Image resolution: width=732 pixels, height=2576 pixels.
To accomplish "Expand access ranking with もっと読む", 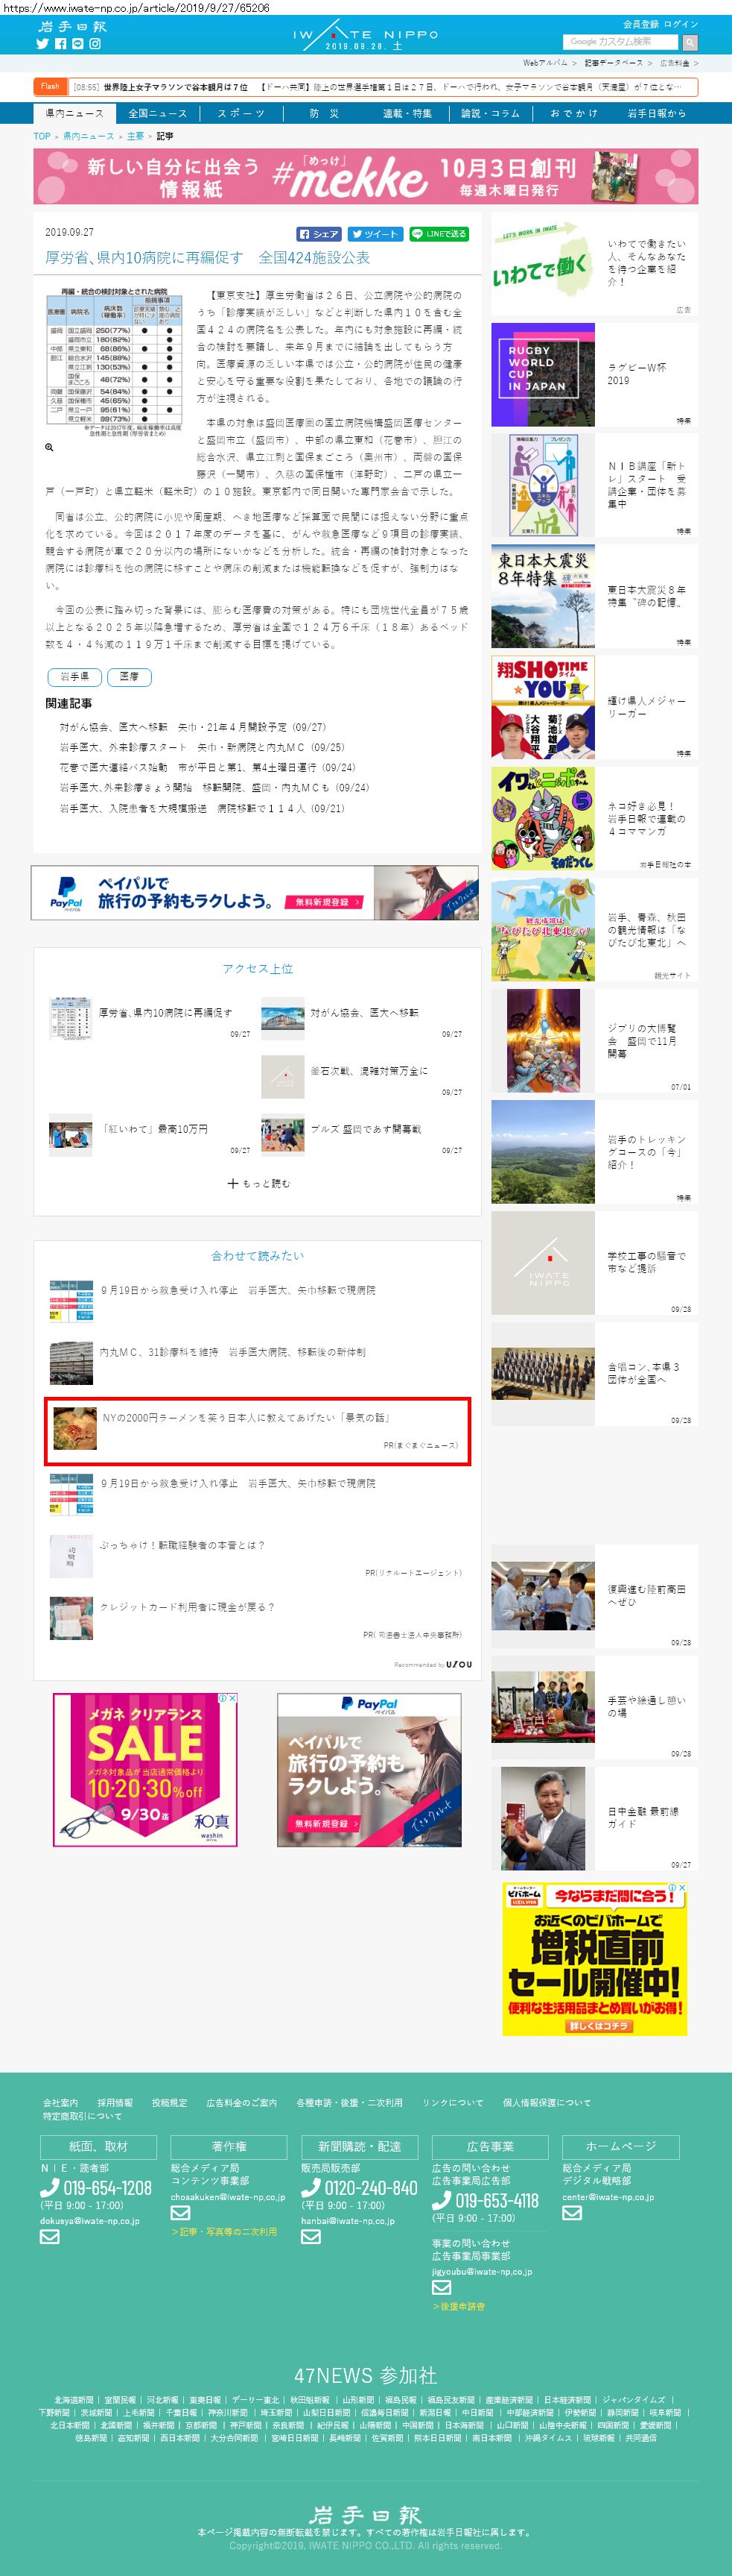I will pyautogui.click(x=258, y=1183).
